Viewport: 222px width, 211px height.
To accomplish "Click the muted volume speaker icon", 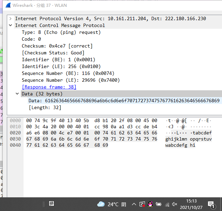I will (x=175, y=204).
